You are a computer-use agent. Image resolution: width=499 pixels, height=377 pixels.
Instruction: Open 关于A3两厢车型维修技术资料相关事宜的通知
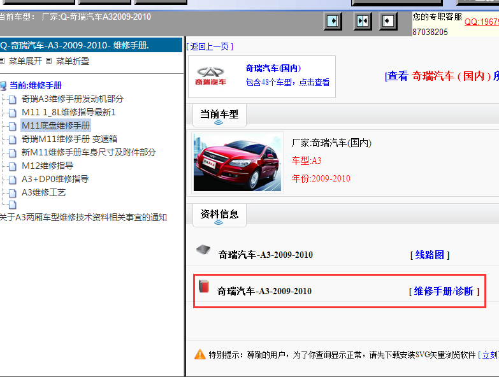point(83,217)
